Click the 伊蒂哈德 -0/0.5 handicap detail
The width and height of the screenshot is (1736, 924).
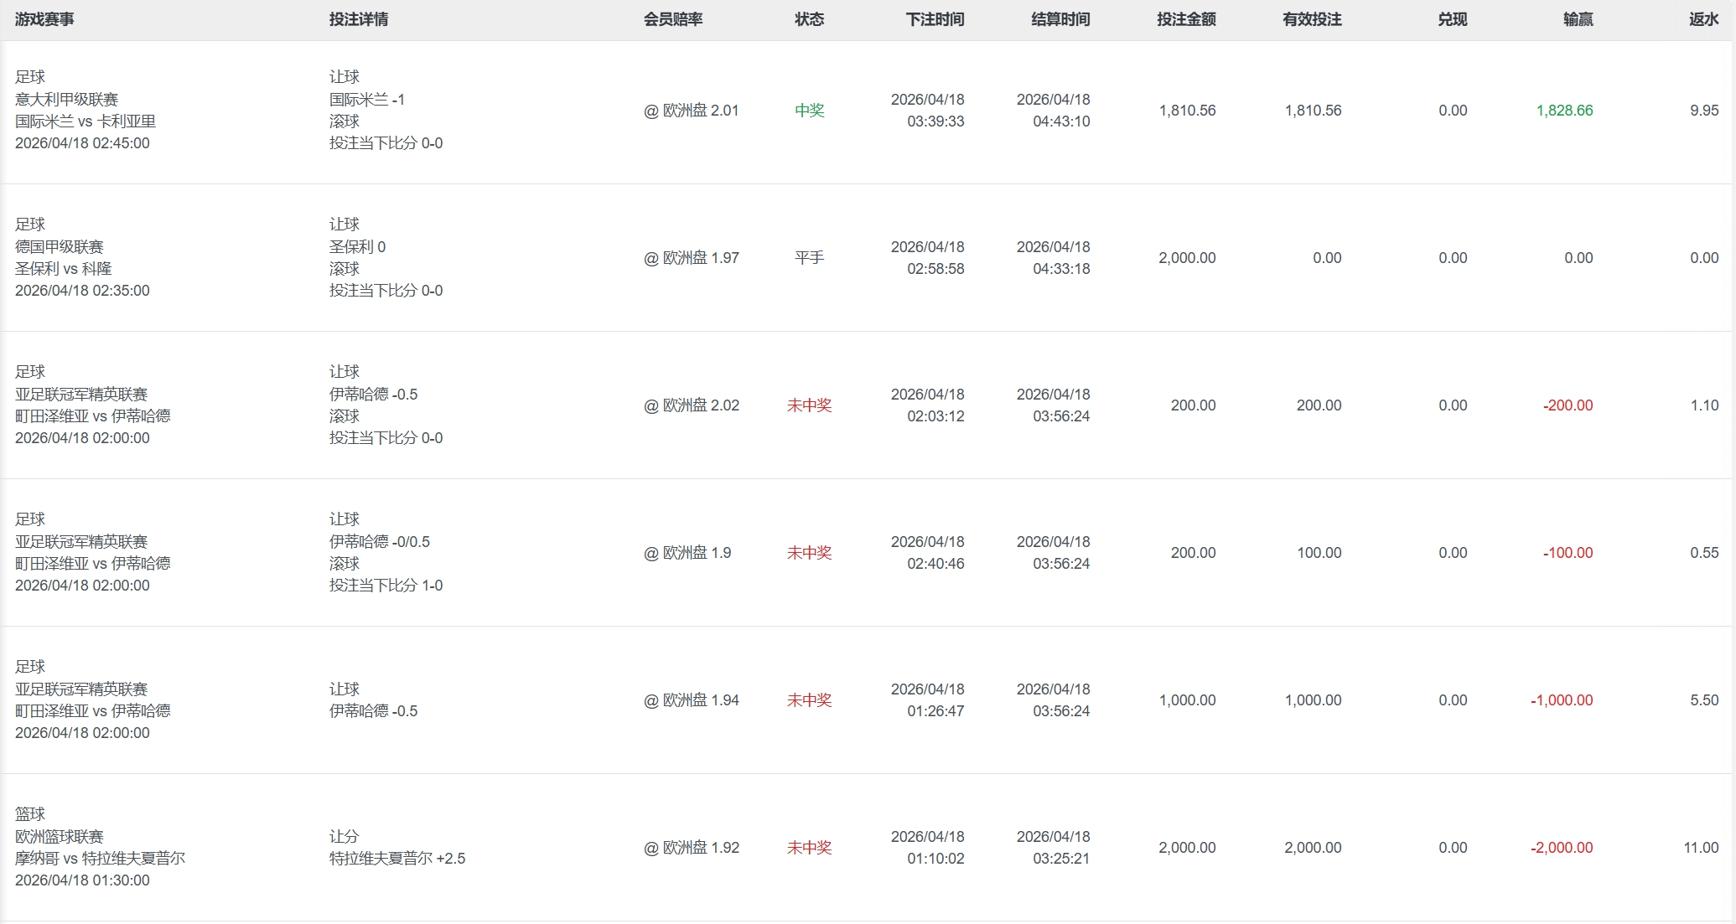pos(379,542)
